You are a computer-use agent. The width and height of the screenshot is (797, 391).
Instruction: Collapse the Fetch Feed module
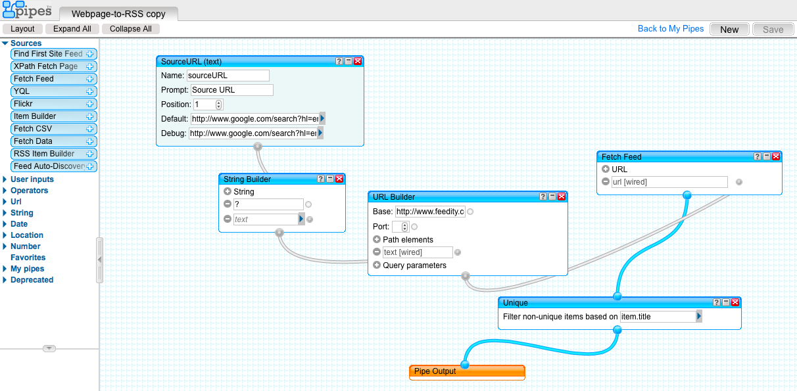pos(767,156)
